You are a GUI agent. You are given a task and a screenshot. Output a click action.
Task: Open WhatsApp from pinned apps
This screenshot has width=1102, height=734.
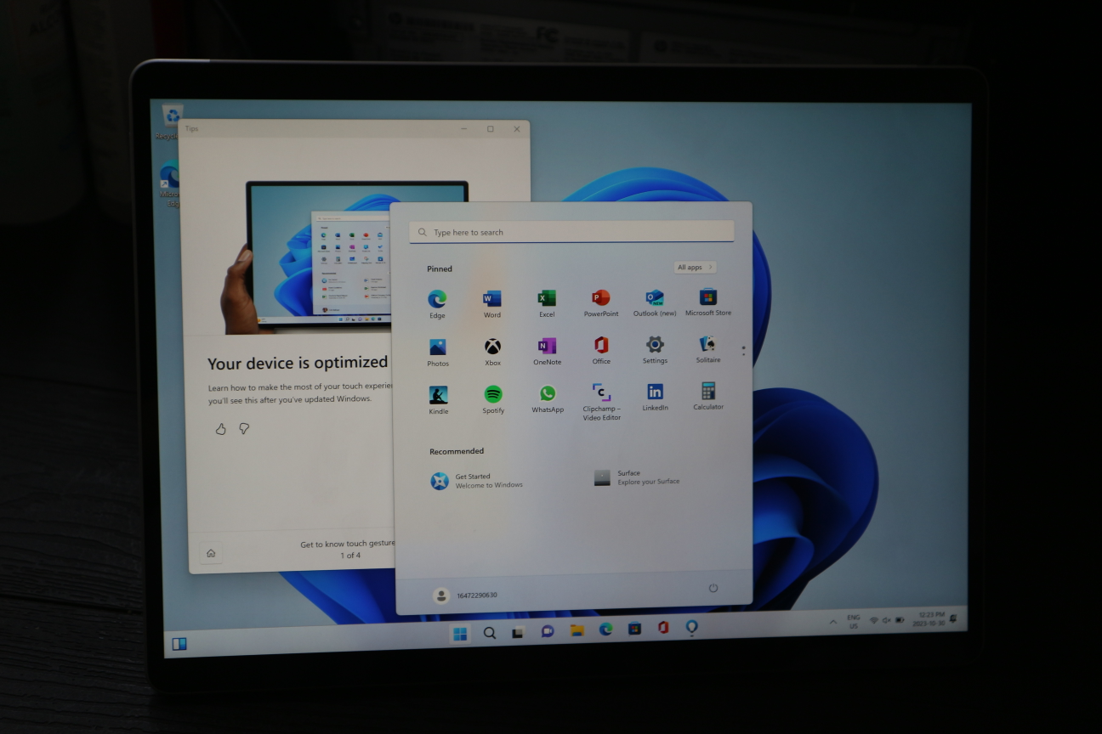[548, 398]
